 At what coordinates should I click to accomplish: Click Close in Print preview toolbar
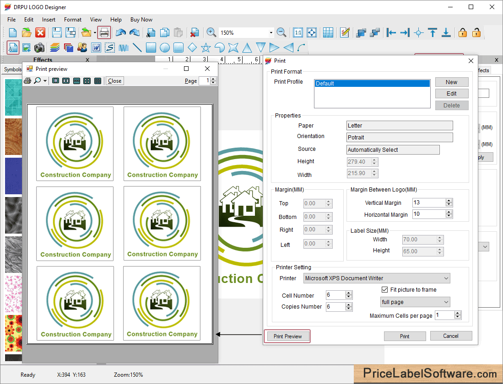point(114,81)
